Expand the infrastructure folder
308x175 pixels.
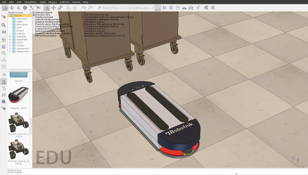pyautogui.click(x=10, y=51)
